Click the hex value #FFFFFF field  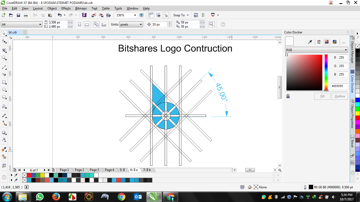(339, 86)
